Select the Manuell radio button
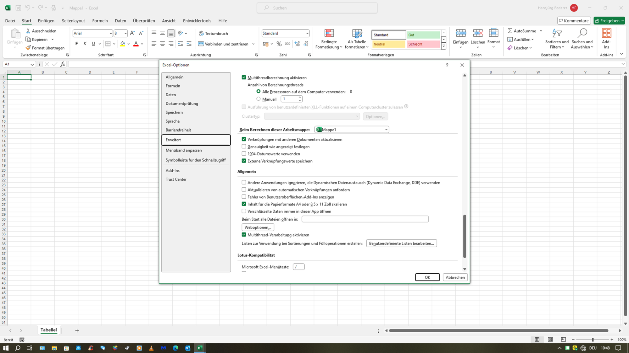This screenshot has height=353, width=629. coord(259,99)
